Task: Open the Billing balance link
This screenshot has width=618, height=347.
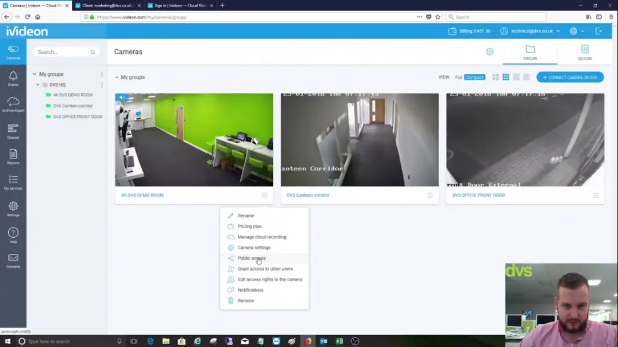Action: click(x=469, y=31)
